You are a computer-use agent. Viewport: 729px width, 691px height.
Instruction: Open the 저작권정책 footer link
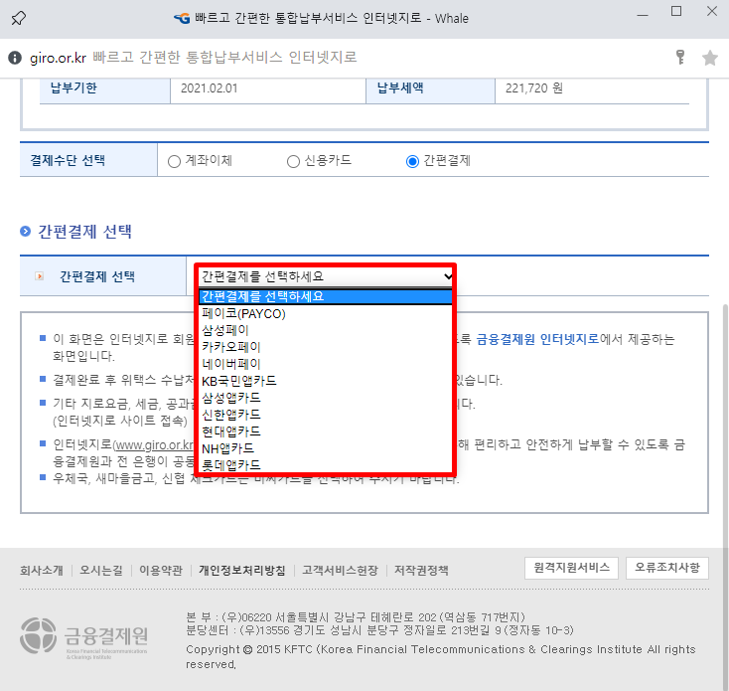click(x=421, y=570)
